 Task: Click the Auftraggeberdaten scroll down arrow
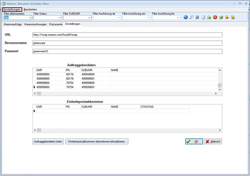coord(220,89)
